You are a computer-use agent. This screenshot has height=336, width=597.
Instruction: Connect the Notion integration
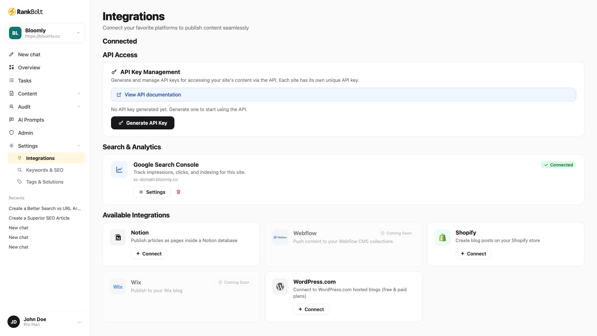click(149, 254)
